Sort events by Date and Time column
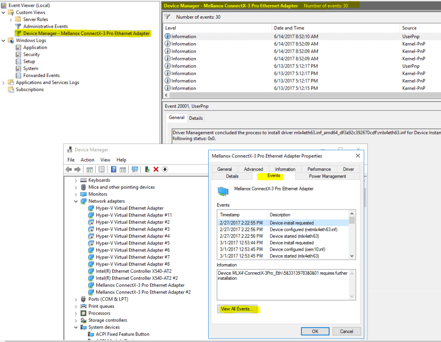 click(x=336, y=28)
